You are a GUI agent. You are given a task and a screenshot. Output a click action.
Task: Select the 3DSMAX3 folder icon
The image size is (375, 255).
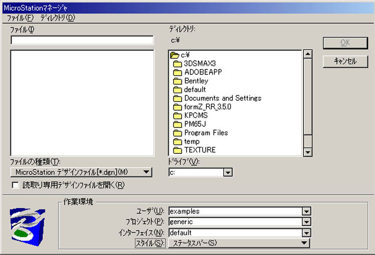pyautogui.click(x=177, y=64)
